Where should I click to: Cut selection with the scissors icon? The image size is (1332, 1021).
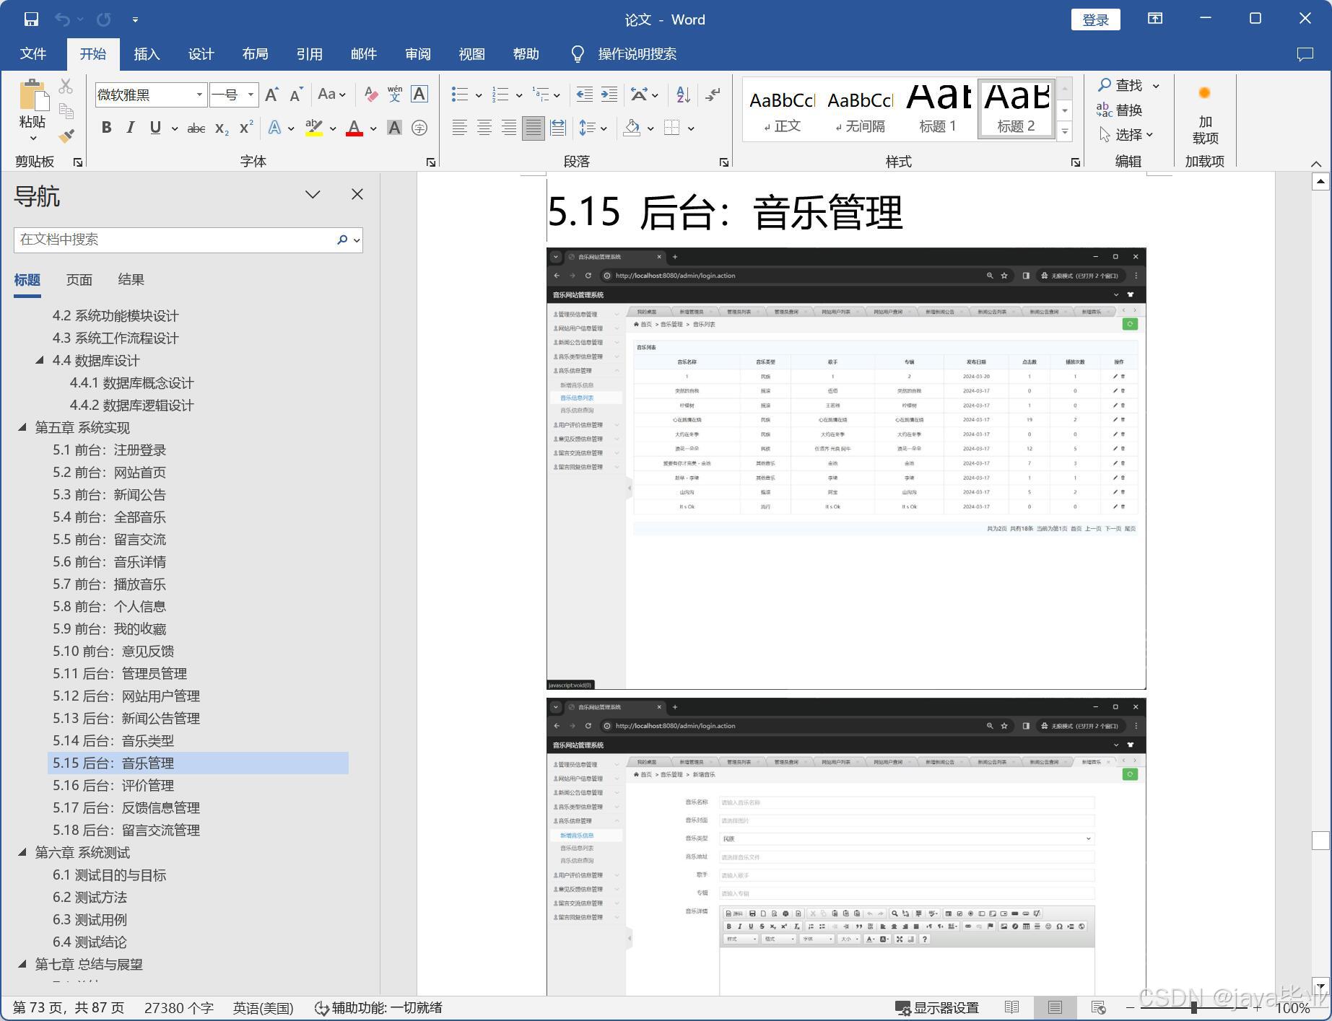66,87
